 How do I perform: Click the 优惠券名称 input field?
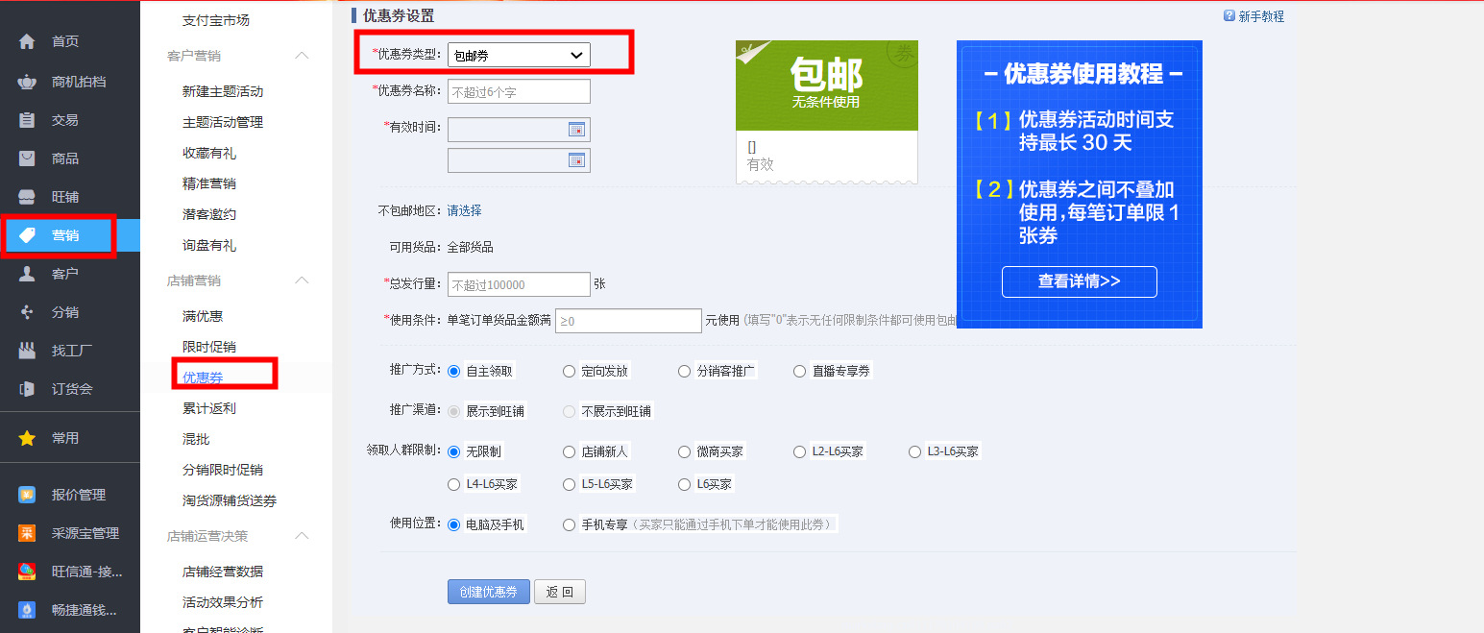[519, 91]
